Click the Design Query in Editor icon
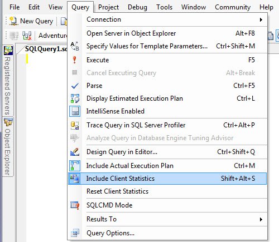 point(75,152)
